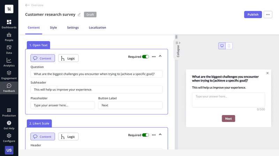Select the 1. Open Text question header
The image size is (279, 156).
click(x=38, y=45)
